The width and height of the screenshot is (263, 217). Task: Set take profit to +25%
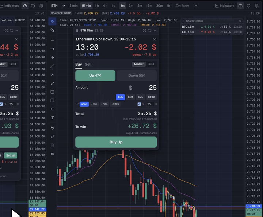point(94,104)
